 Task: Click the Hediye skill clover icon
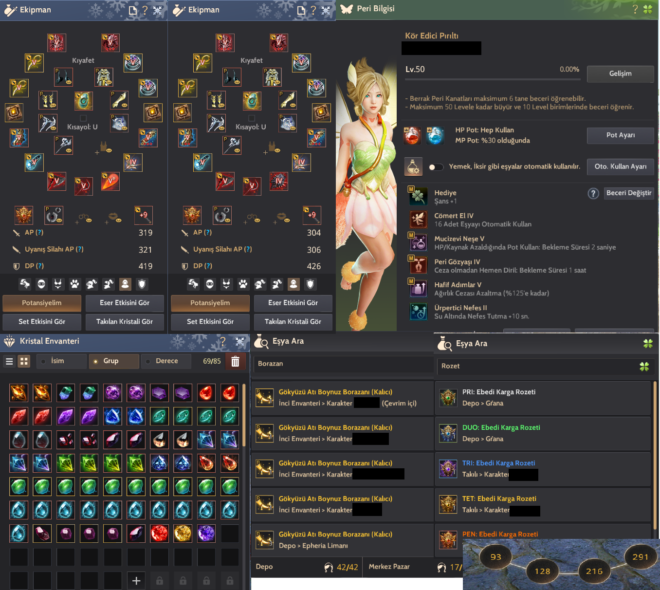[418, 196]
